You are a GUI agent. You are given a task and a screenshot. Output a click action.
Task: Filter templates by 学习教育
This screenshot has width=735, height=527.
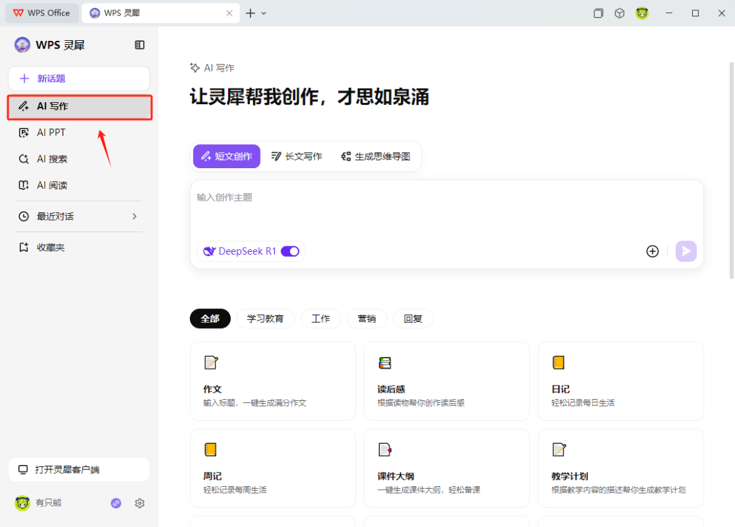click(265, 319)
